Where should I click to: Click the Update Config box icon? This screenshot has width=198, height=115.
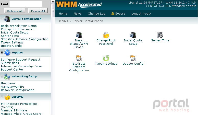pyautogui.click(x=133, y=58)
